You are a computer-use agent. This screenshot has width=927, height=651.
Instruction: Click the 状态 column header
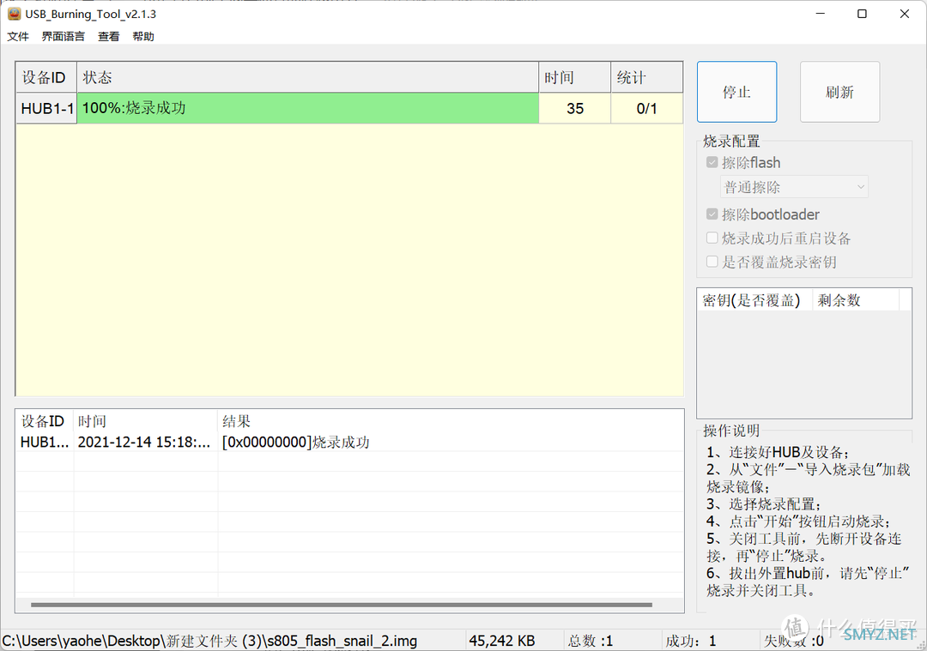[307, 77]
